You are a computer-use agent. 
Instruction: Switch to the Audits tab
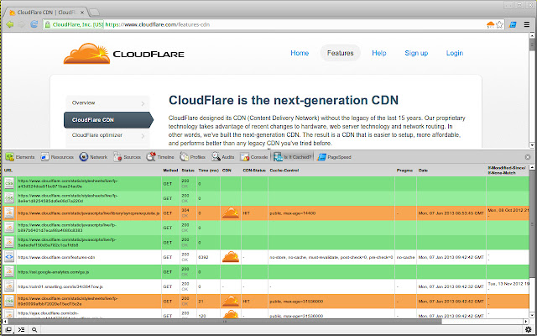point(223,157)
